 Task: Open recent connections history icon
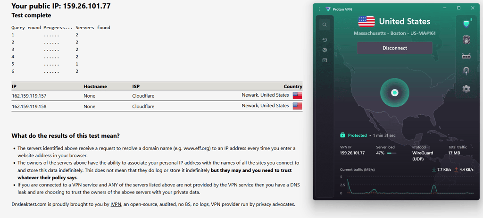pos(325,40)
